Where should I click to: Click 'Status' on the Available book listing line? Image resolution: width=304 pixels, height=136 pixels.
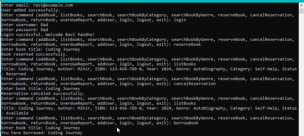pos(289,108)
